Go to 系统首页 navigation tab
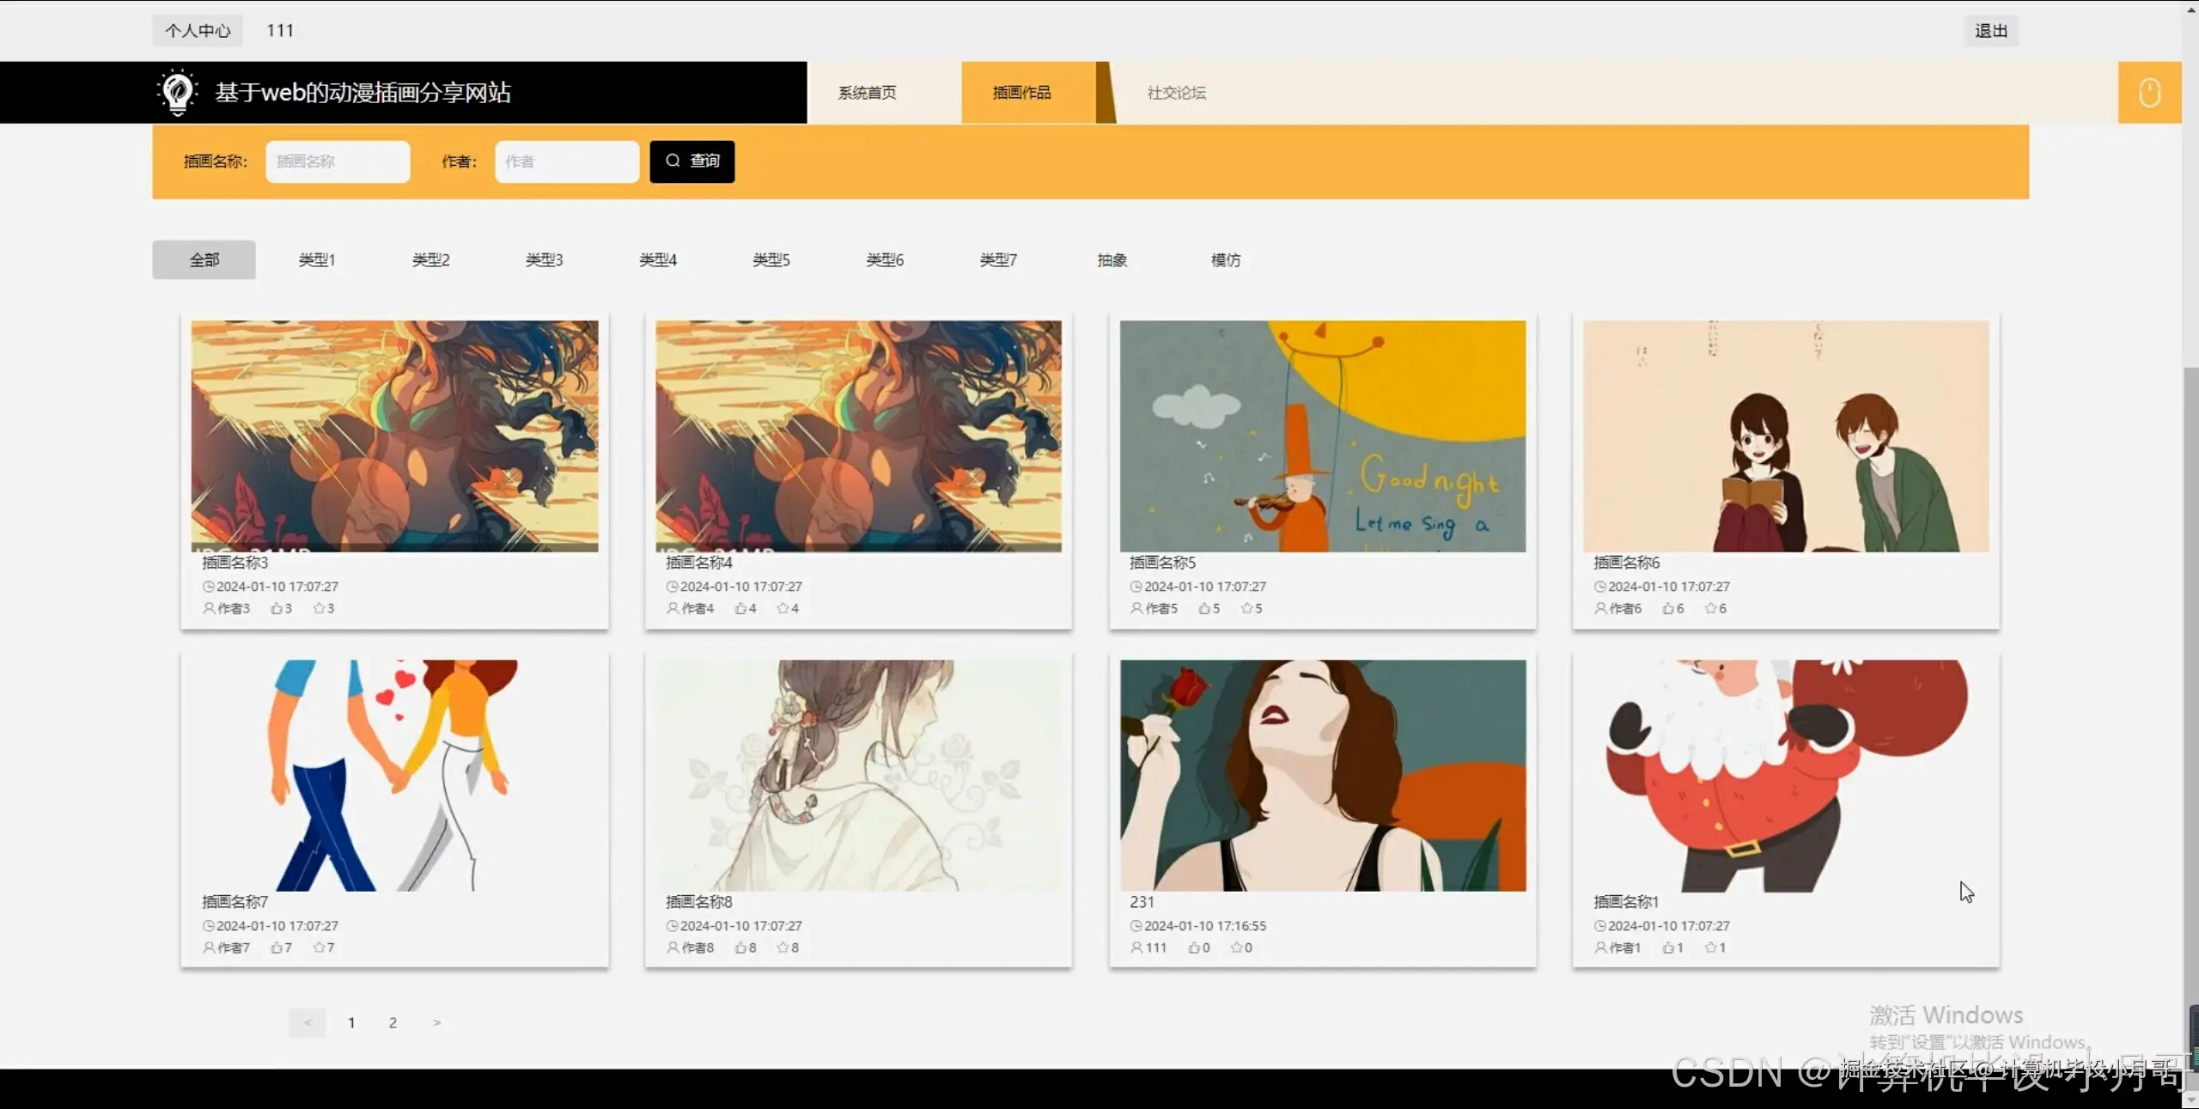Screen dimensions: 2199x1109 click(867, 93)
